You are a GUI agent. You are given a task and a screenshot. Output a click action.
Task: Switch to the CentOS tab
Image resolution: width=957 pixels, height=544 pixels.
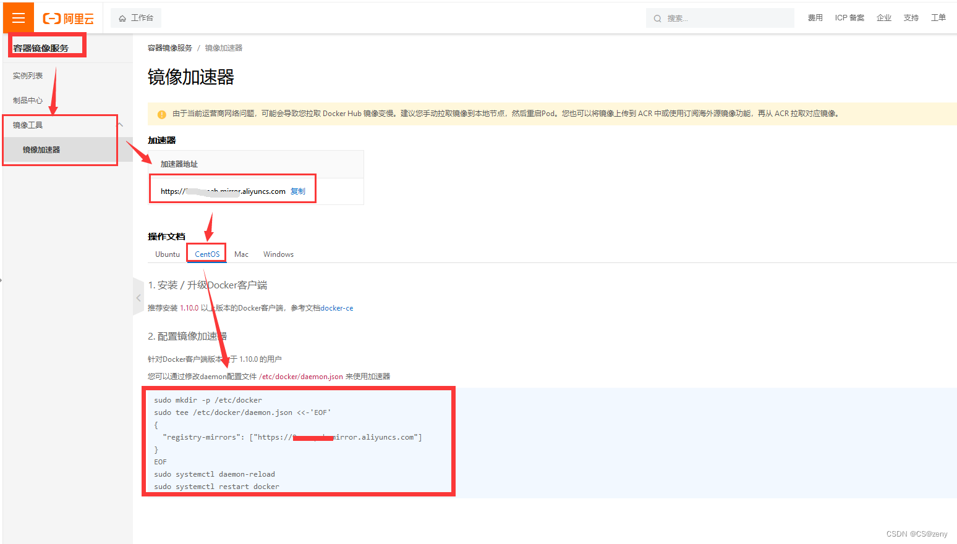coord(207,254)
